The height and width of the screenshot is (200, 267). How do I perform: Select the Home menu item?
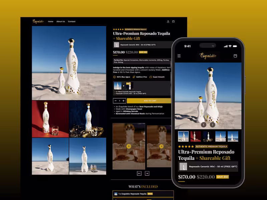coord(51,22)
